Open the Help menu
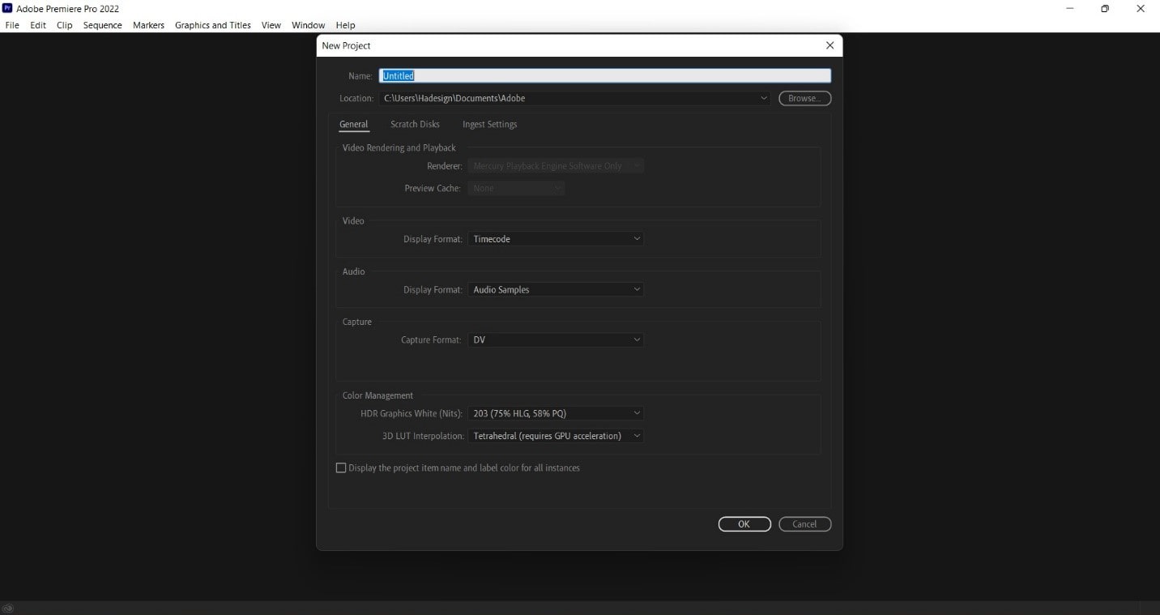 click(345, 25)
